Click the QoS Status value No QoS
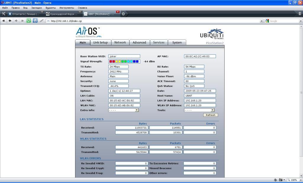 pos(194,86)
